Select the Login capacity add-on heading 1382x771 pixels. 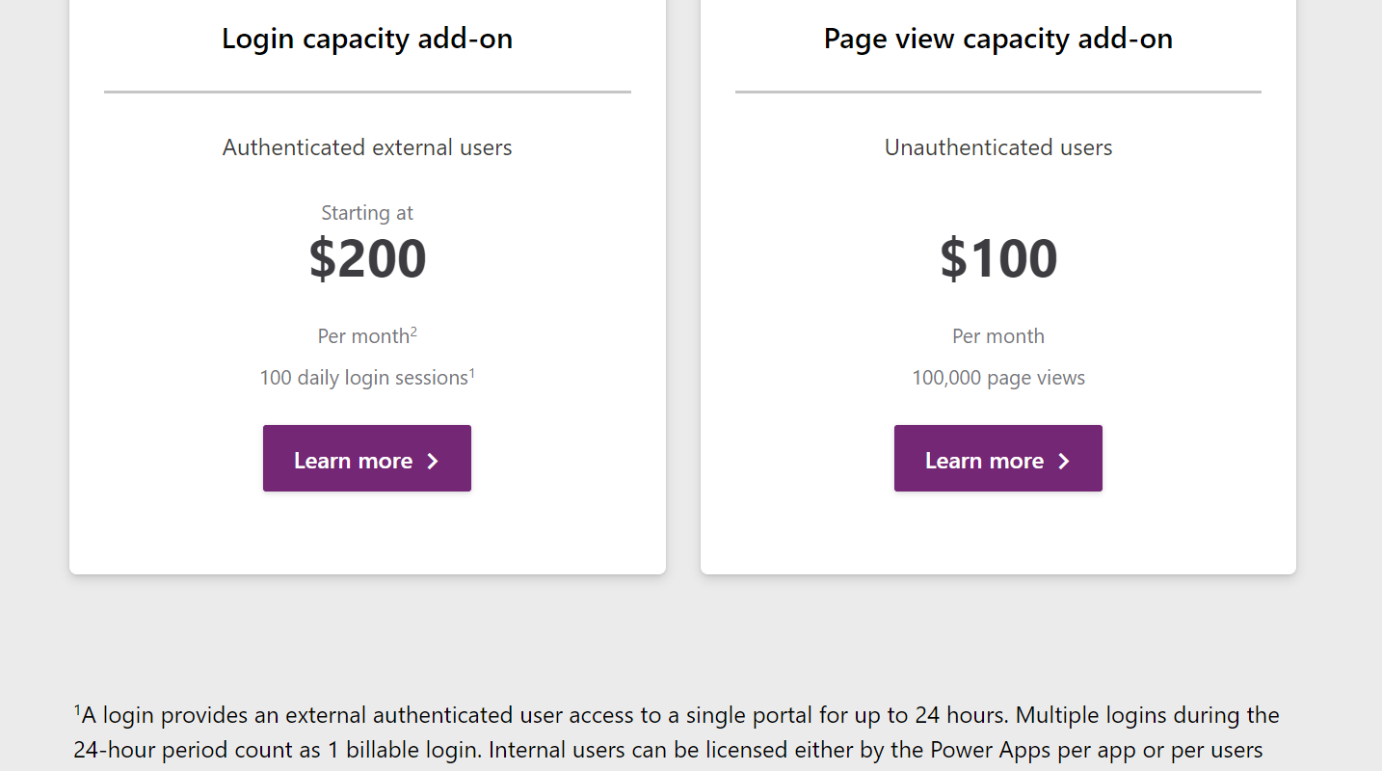pyautogui.click(x=367, y=39)
